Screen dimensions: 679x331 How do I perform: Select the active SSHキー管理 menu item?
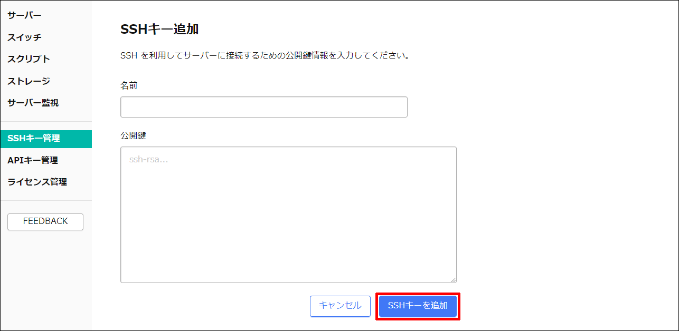tap(31, 138)
